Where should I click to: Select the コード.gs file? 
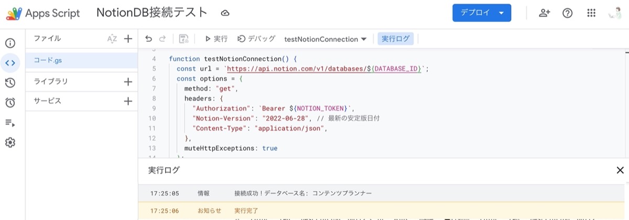(x=48, y=60)
